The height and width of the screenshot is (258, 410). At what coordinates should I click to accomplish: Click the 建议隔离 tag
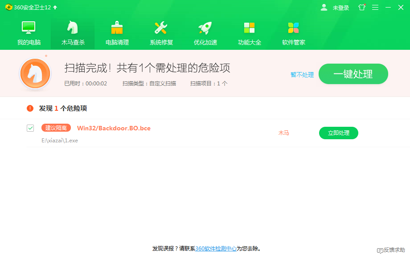tap(56, 128)
